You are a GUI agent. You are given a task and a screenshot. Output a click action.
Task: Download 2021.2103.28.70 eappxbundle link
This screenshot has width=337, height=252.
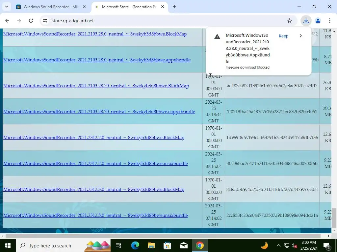[x=99, y=112]
